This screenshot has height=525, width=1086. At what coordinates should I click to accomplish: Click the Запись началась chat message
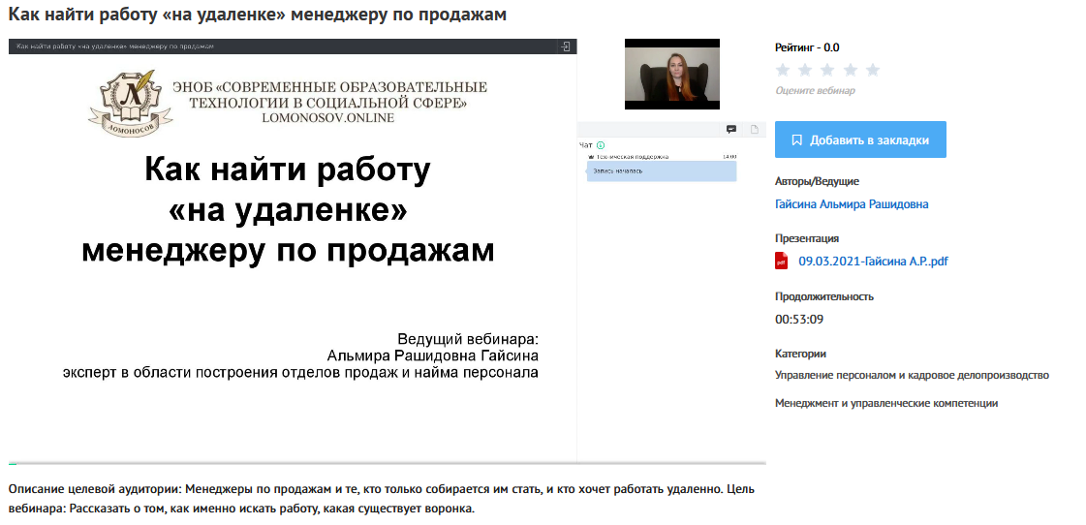coord(663,170)
